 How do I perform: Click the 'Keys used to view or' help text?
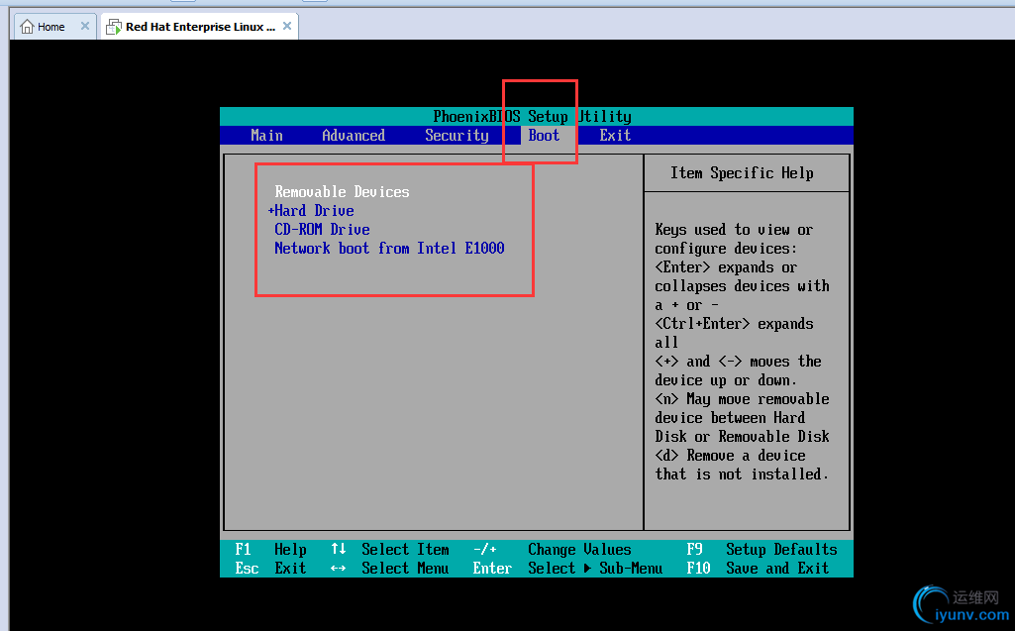click(734, 230)
